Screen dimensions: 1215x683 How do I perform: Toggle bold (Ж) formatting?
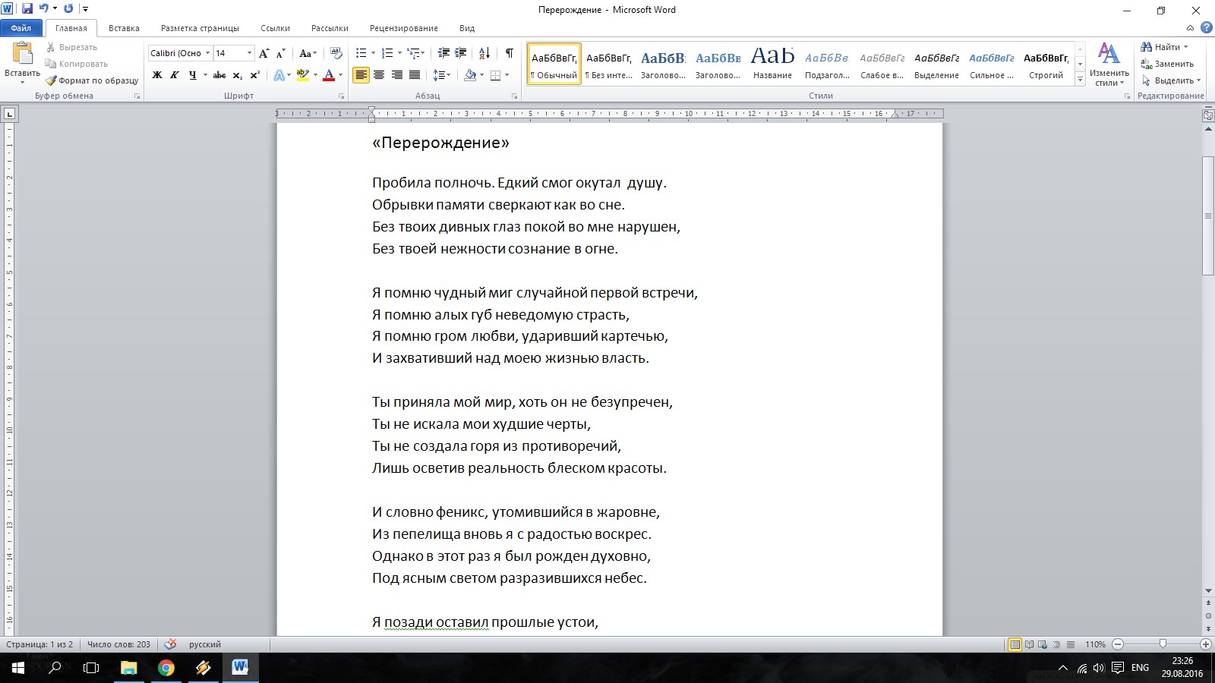click(157, 75)
